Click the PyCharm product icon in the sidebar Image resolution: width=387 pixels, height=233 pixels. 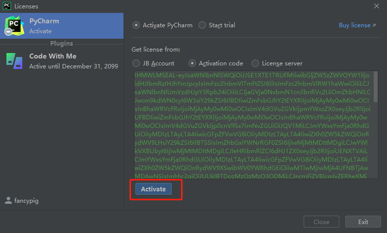point(13,25)
